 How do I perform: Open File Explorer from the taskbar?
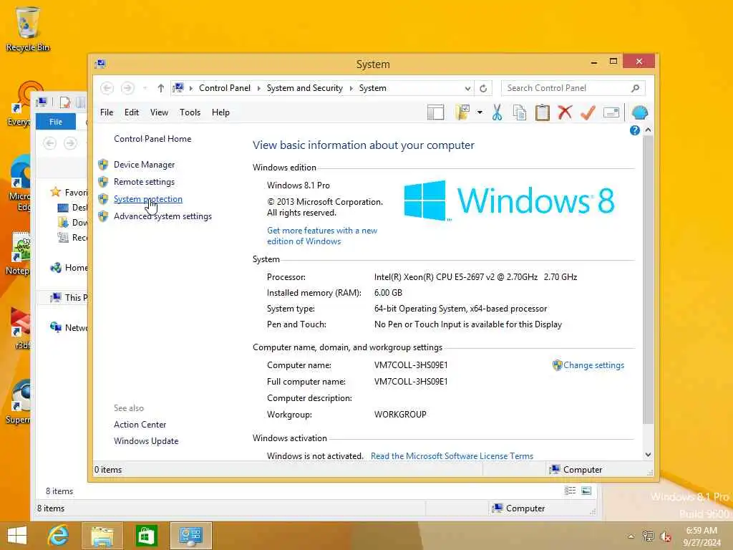(102, 536)
